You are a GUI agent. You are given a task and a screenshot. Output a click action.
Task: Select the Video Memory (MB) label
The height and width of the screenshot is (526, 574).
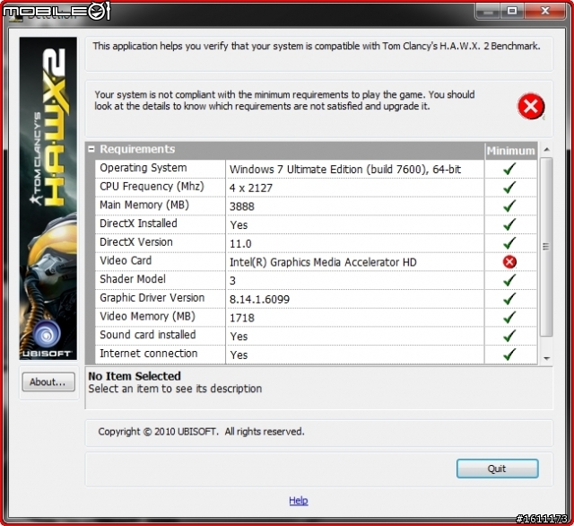coord(147,316)
